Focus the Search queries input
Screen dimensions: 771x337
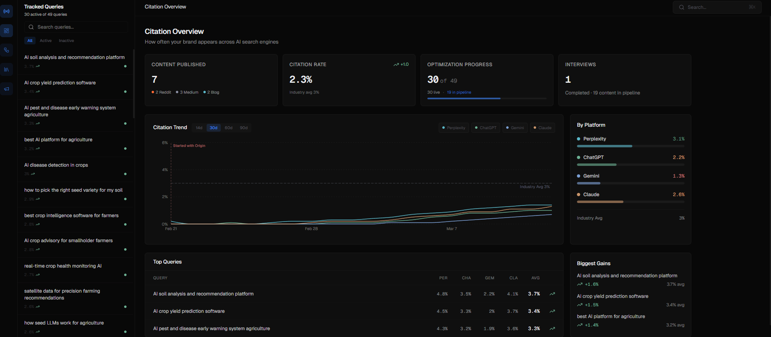[x=76, y=27]
